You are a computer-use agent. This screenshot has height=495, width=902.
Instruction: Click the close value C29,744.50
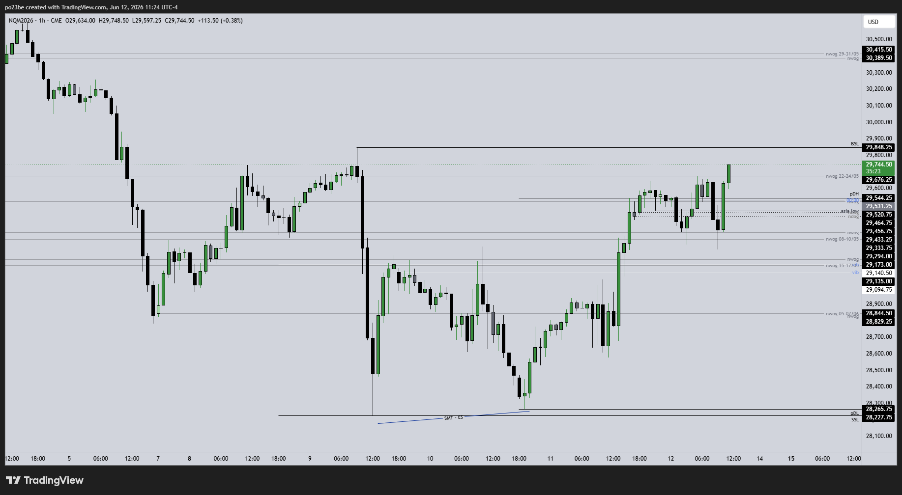click(179, 21)
